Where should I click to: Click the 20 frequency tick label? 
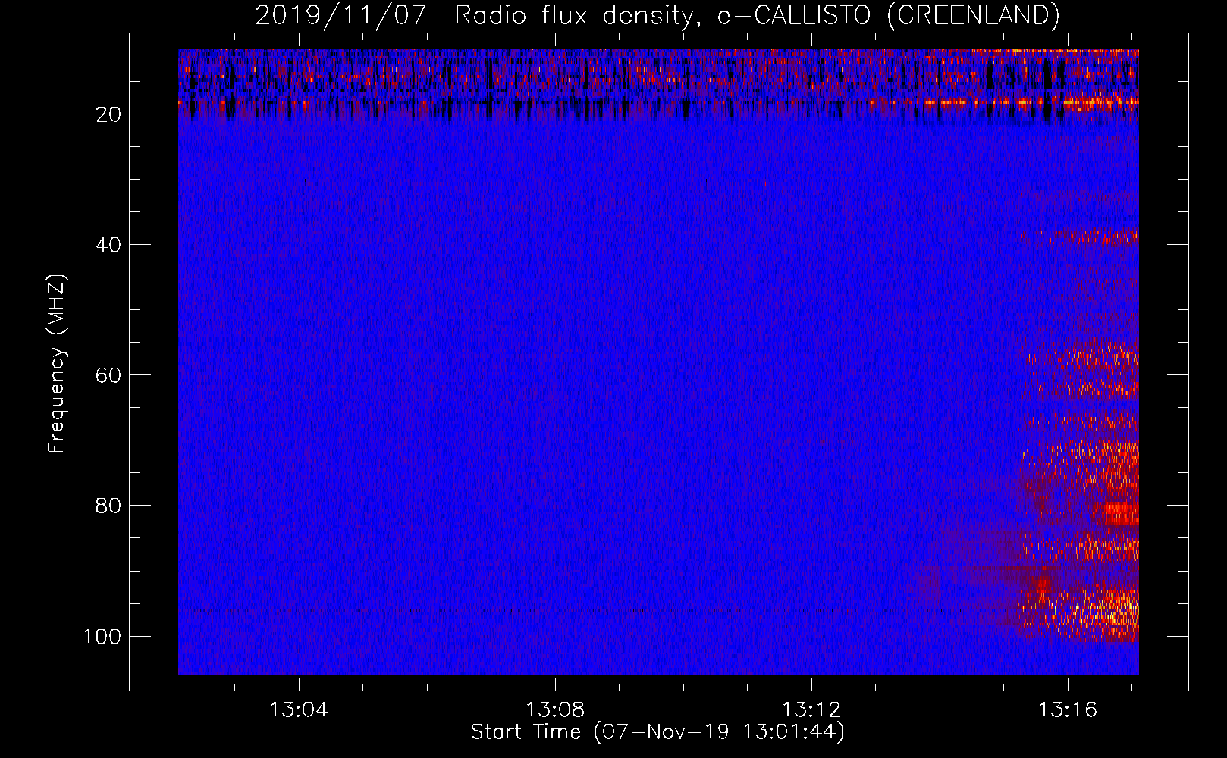coord(108,114)
